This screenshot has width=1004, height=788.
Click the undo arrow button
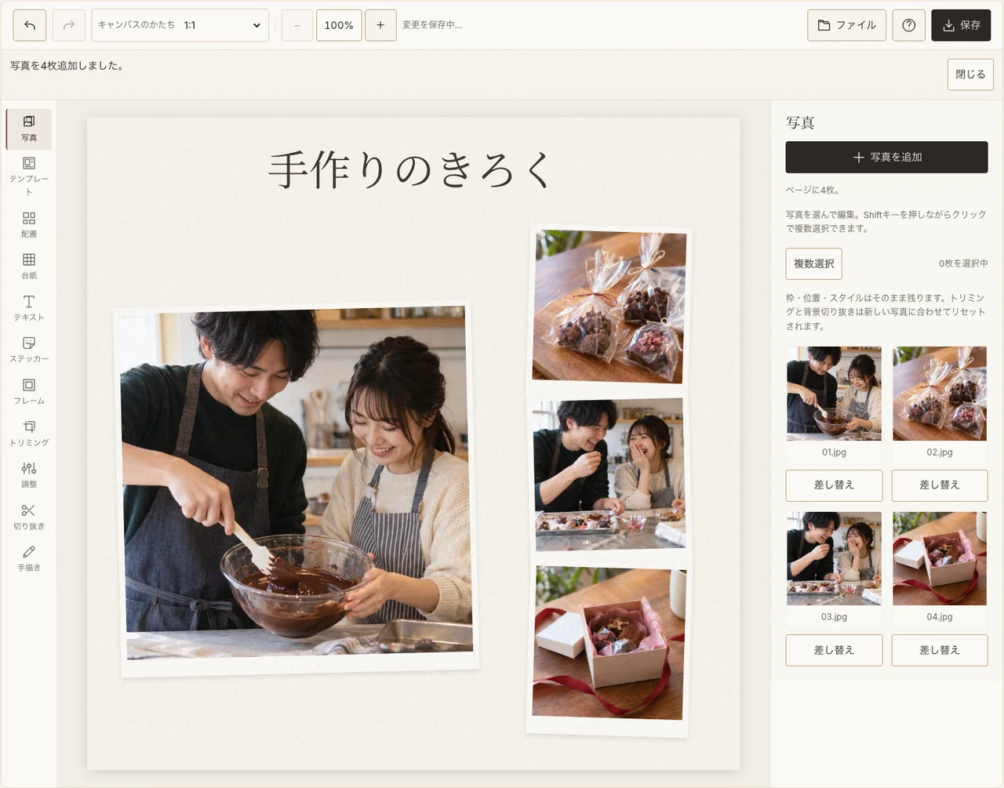30,25
